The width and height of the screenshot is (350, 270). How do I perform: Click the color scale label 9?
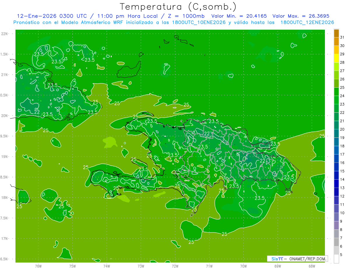tap(341, 221)
